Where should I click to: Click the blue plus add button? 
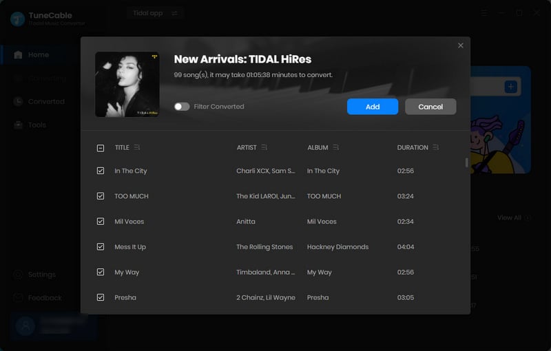[x=510, y=86]
